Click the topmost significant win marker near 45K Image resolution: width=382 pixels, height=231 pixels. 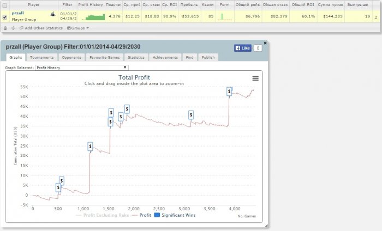pos(127,109)
